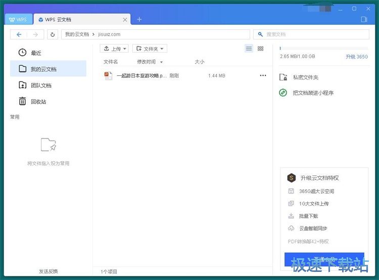Click the storage usage progress bar
Viewport: 379px width, 280px height.
(324, 49)
